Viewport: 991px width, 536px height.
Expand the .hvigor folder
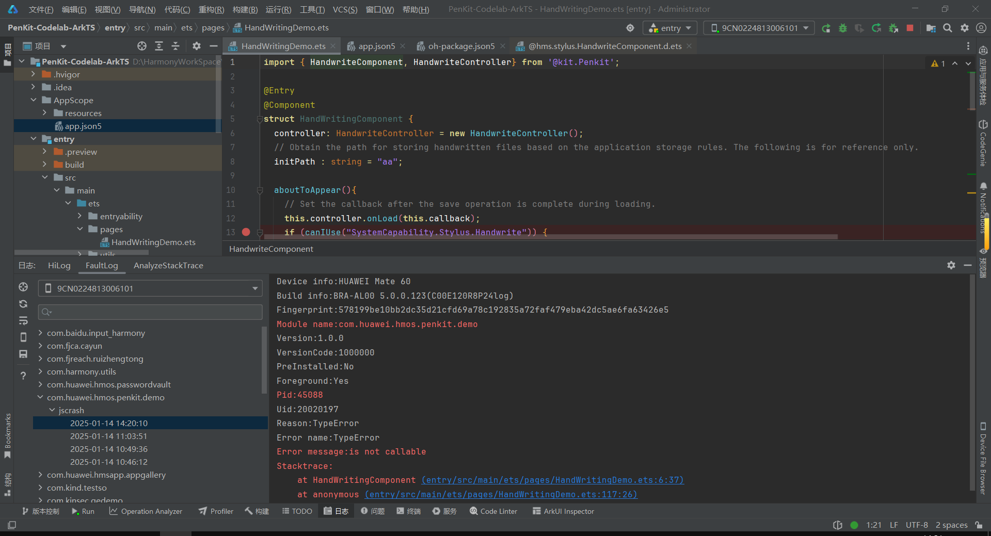[33, 74]
